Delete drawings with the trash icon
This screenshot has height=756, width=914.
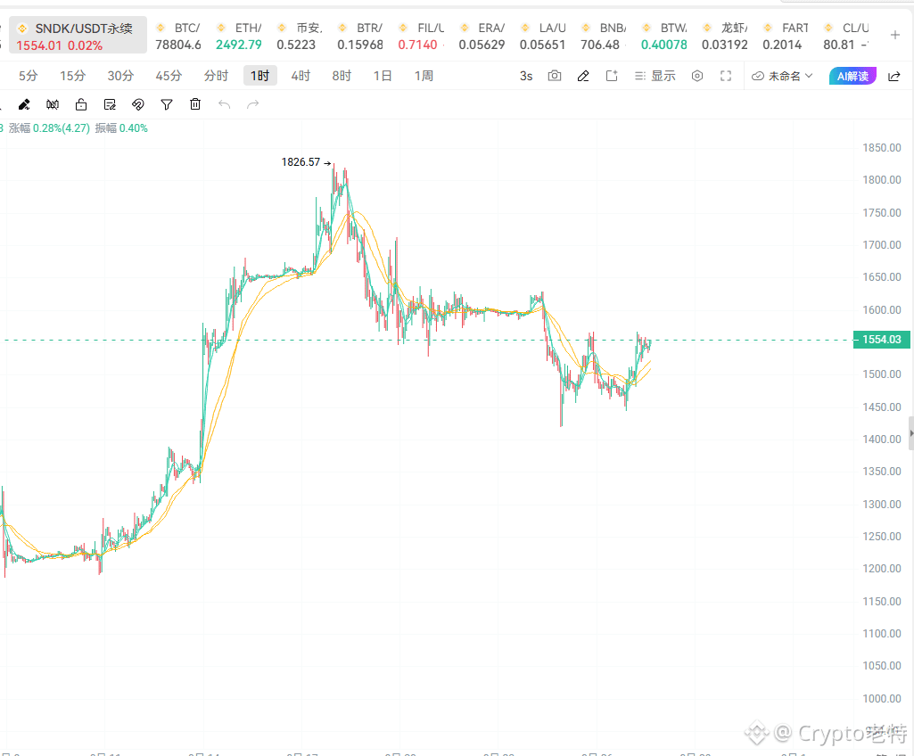(x=195, y=104)
